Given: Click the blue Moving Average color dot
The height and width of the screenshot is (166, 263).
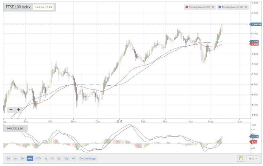Looking at the screenshot, I should [220, 7].
